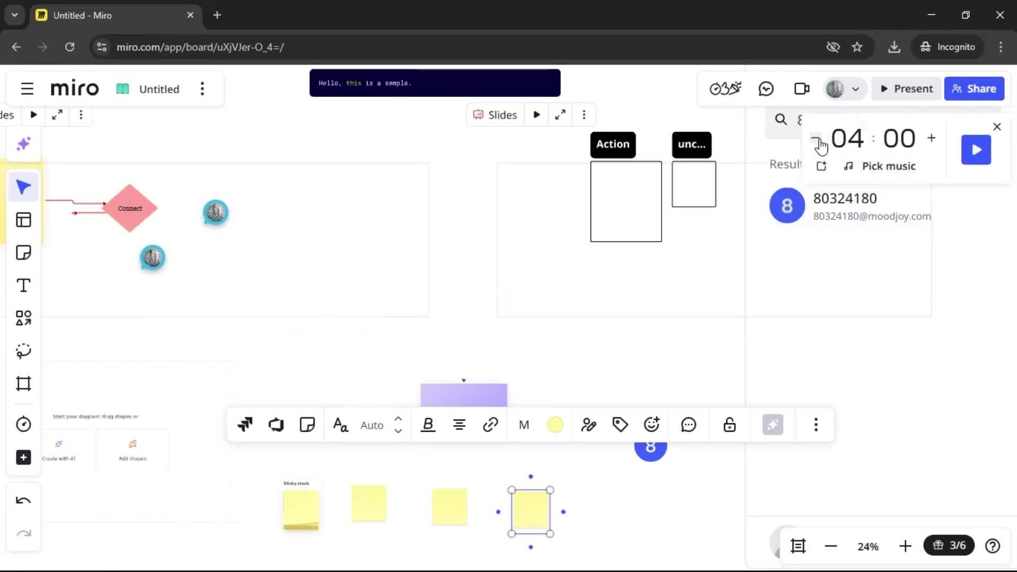Viewport: 1017px width, 572px height.
Task: Open the Templates tool in left toolbar
Action: tap(23, 220)
